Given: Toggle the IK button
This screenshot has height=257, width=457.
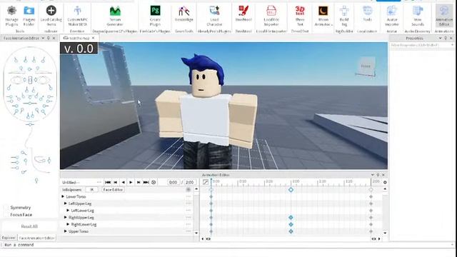Looking at the screenshot, I should pyautogui.click(x=92, y=190).
